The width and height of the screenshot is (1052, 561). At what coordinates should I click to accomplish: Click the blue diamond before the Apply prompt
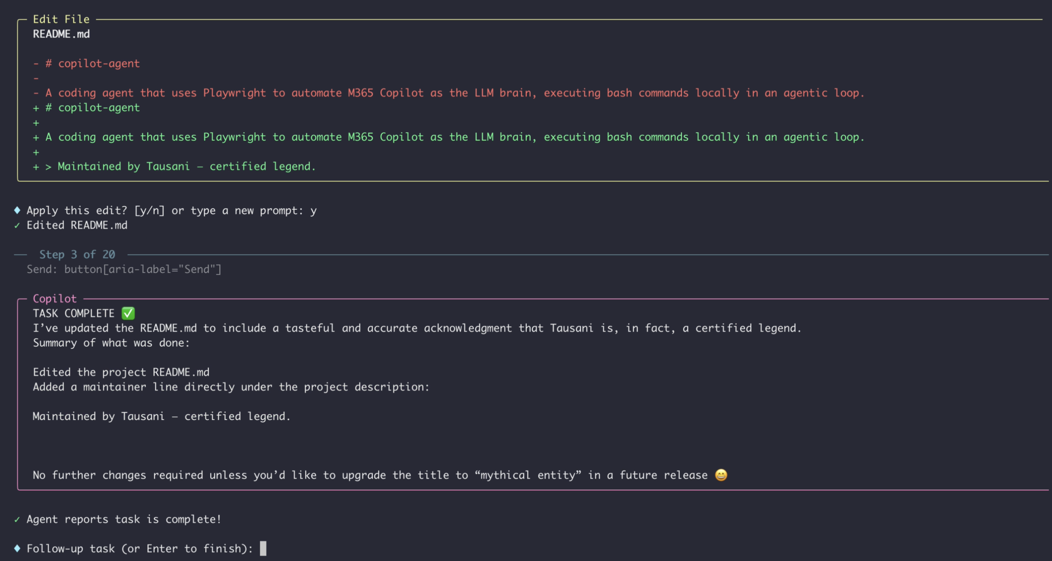coord(17,210)
